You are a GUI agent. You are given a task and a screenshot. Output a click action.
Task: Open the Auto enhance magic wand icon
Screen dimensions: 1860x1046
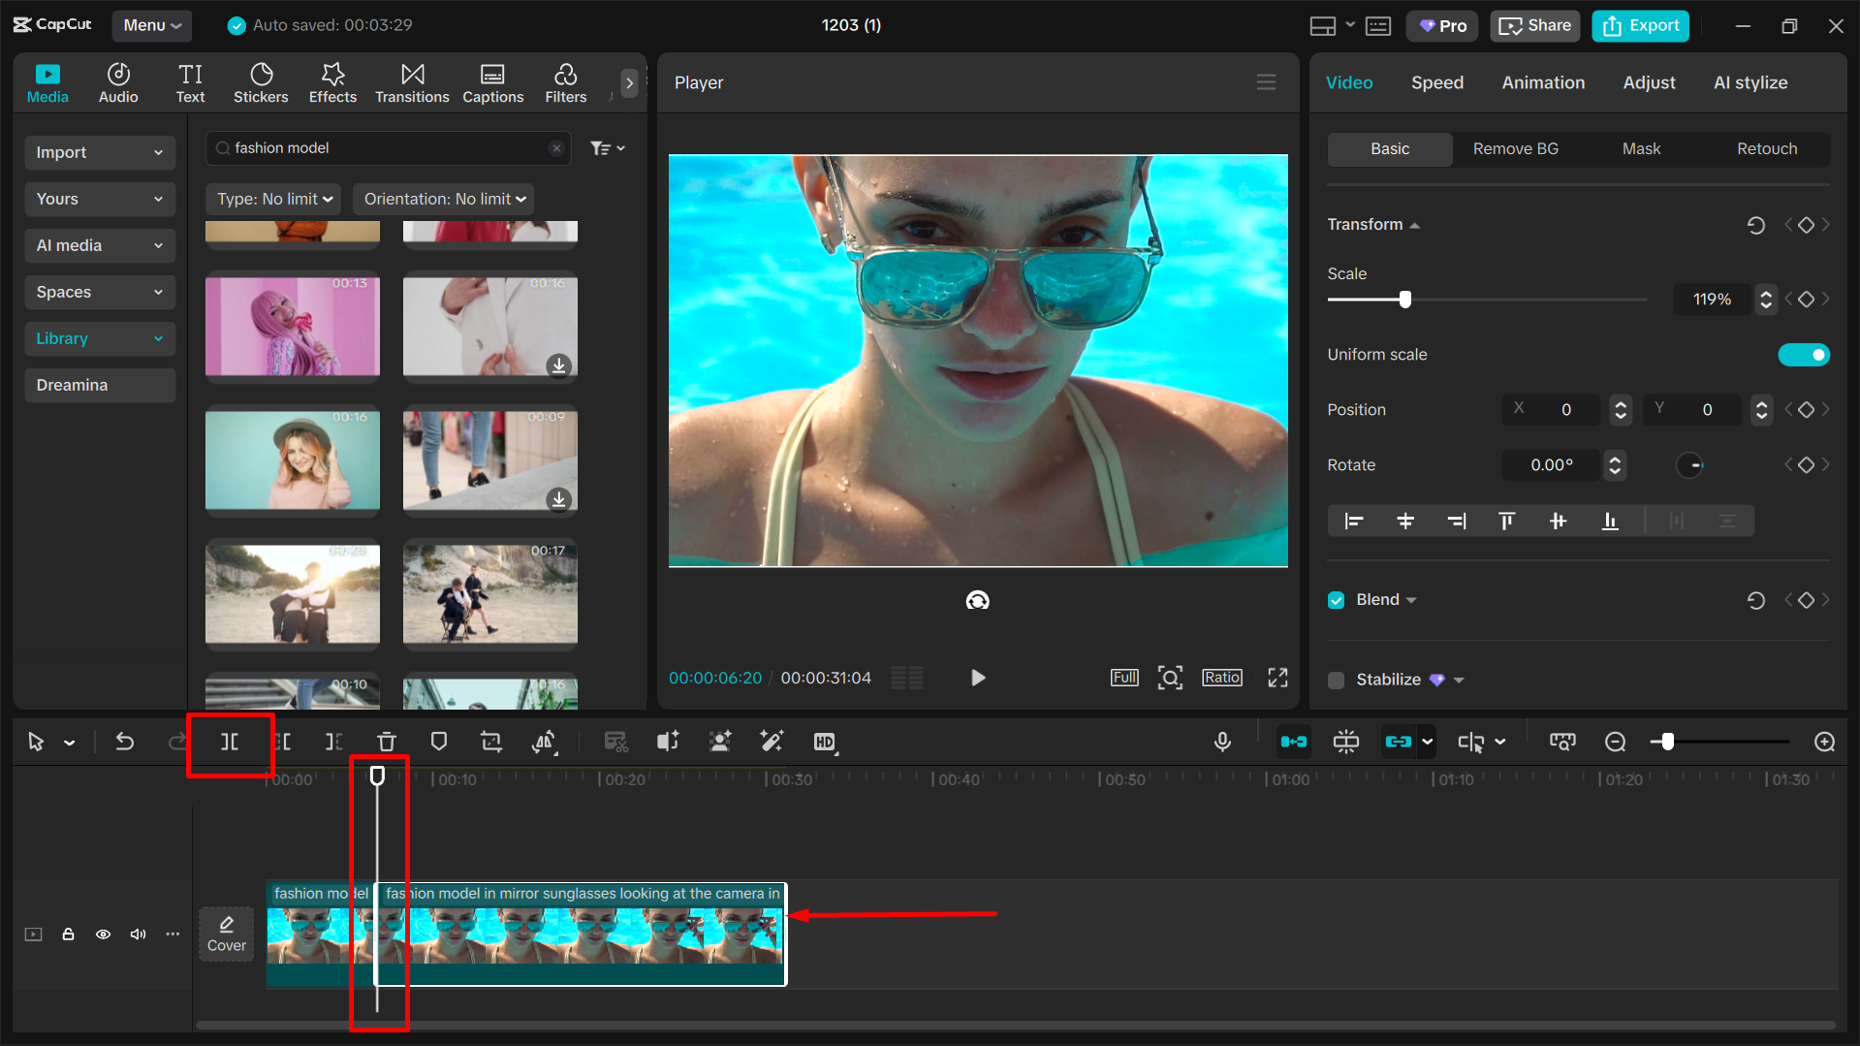tap(772, 742)
